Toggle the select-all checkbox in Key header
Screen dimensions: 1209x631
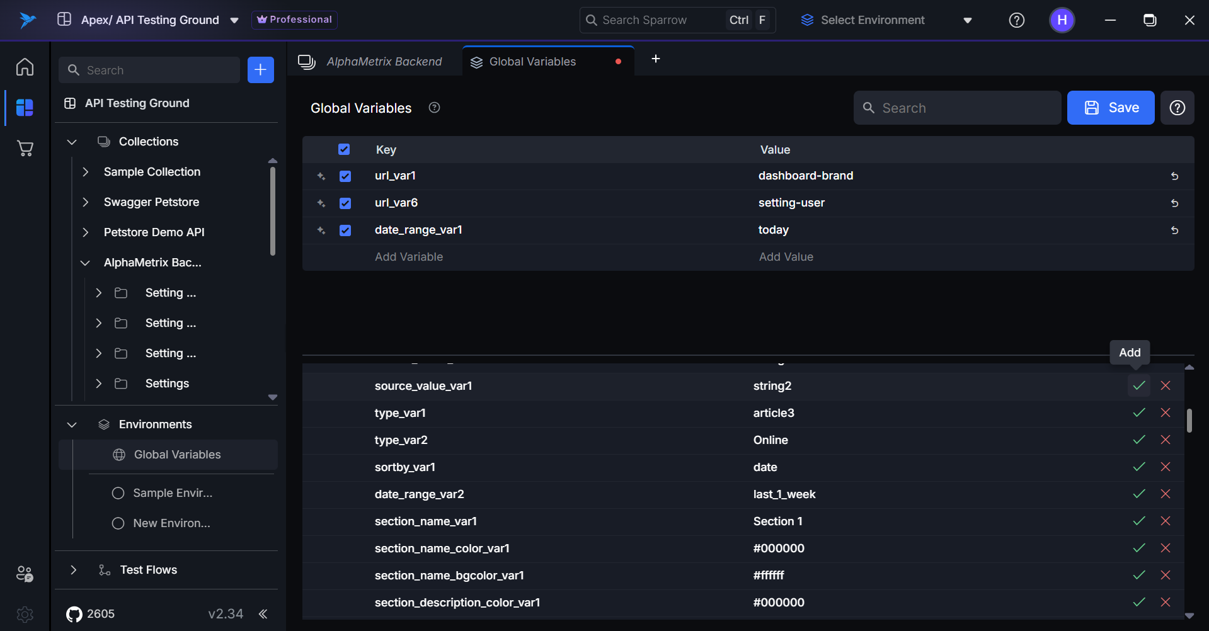point(344,149)
